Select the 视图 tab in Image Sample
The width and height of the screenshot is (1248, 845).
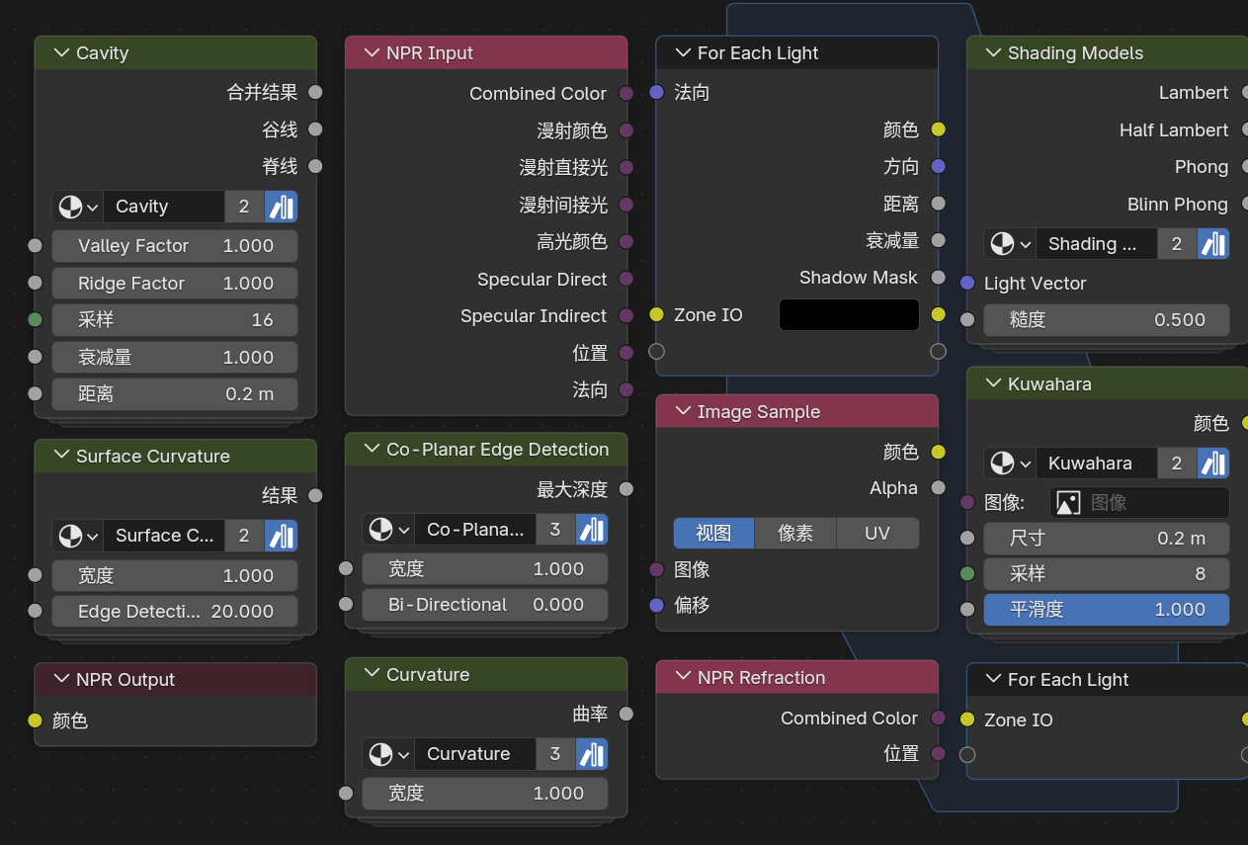[713, 534]
